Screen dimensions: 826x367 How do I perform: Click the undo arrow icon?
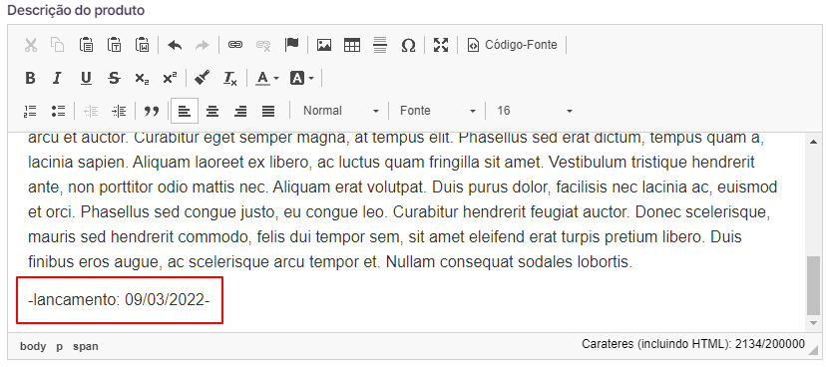click(x=175, y=45)
